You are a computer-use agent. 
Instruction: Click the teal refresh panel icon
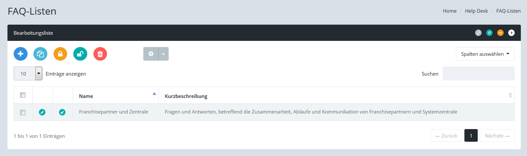click(489, 33)
